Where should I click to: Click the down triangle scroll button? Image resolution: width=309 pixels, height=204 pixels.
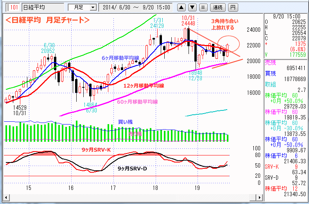click(192, 7)
